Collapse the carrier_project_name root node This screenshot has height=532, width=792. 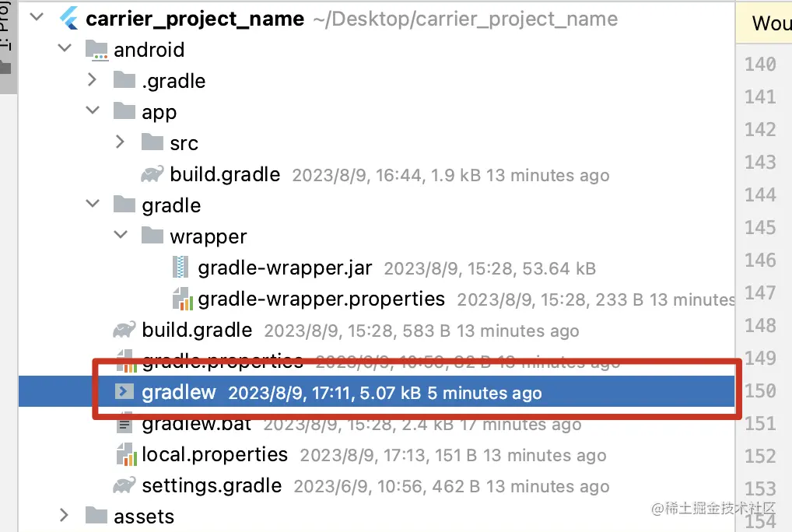click(x=36, y=18)
